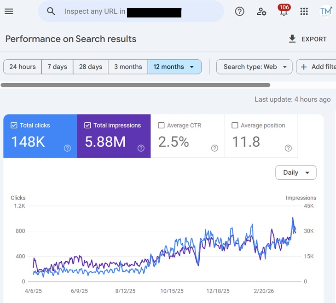Enable the Average CTR checkbox
This screenshot has height=303, width=336.
161,125
